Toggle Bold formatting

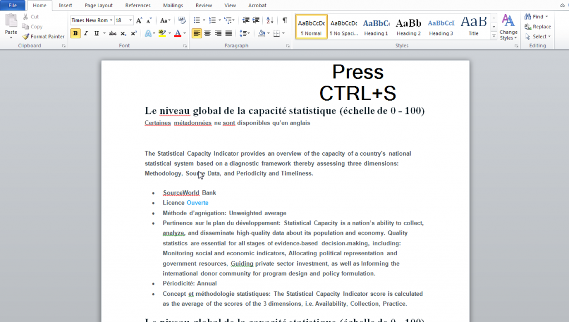pos(75,33)
